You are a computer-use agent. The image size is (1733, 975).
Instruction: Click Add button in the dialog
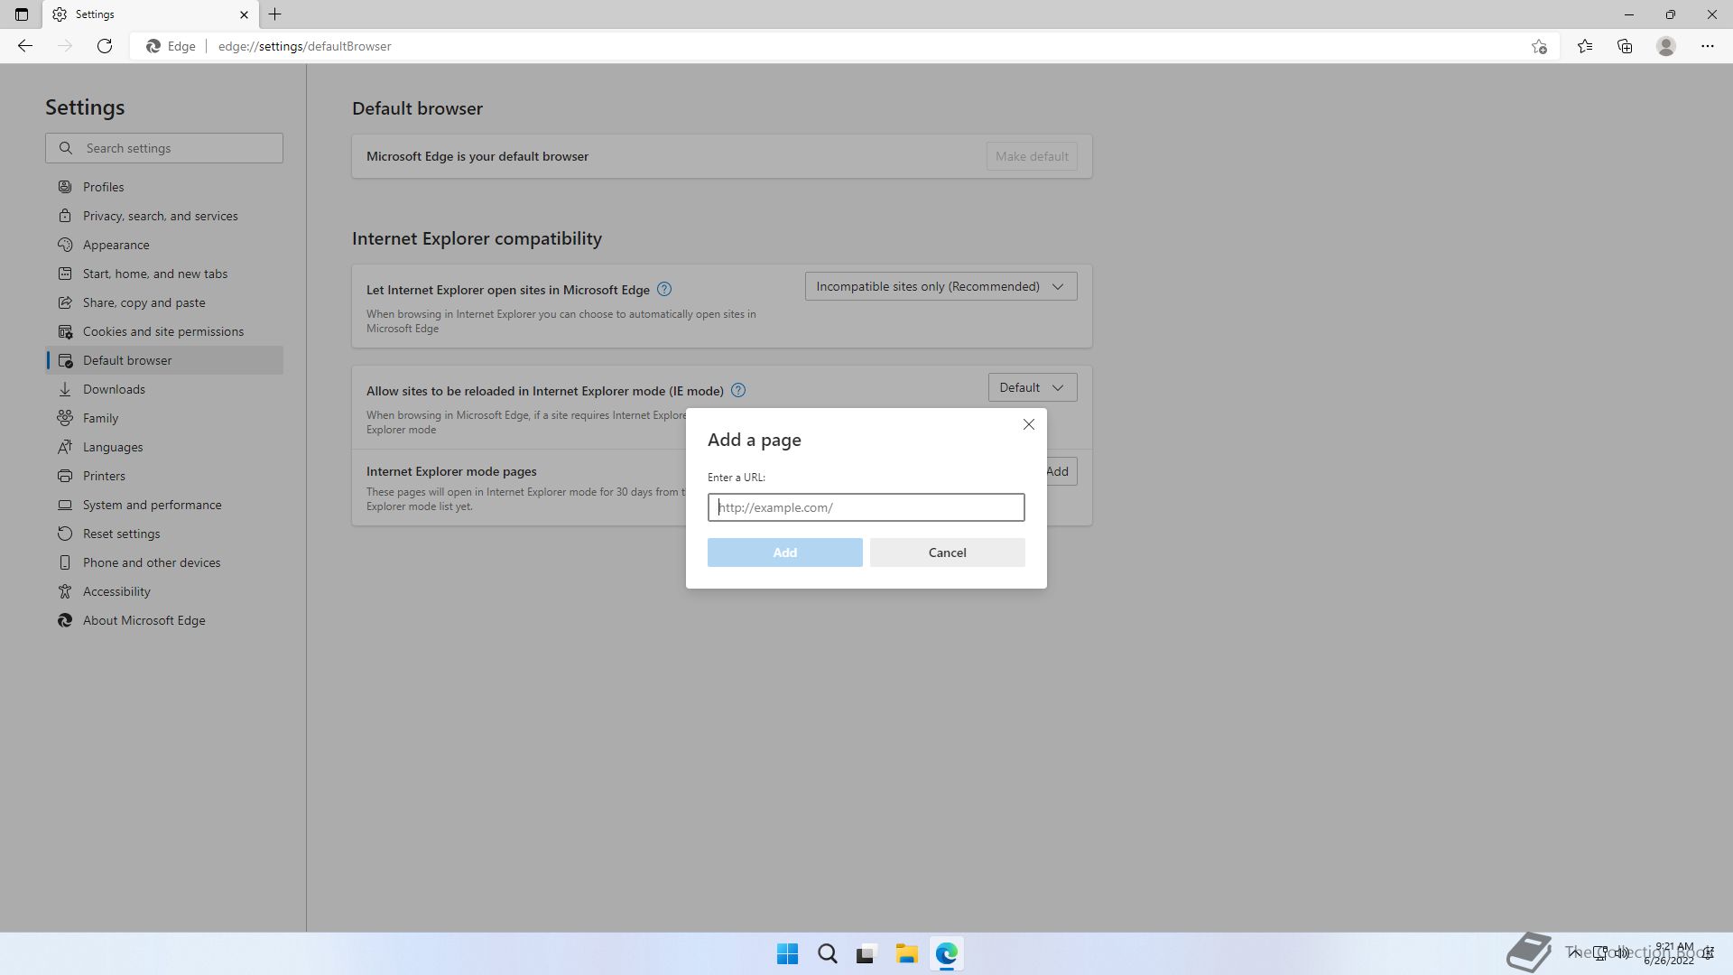[x=785, y=552]
